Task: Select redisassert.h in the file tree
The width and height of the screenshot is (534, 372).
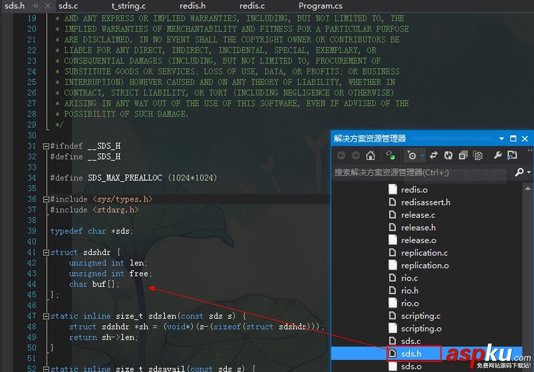Action: pos(426,202)
